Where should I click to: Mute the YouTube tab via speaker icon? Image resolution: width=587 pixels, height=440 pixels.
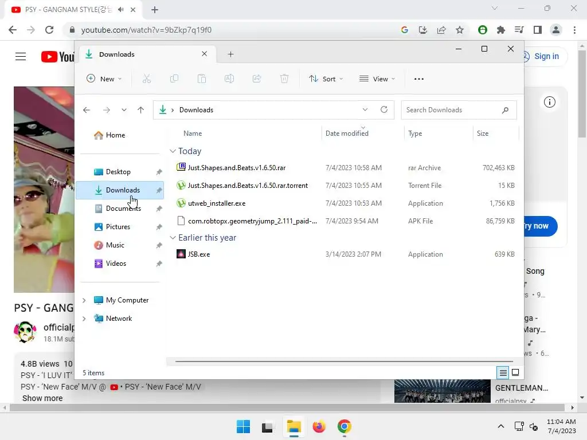(x=120, y=10)
